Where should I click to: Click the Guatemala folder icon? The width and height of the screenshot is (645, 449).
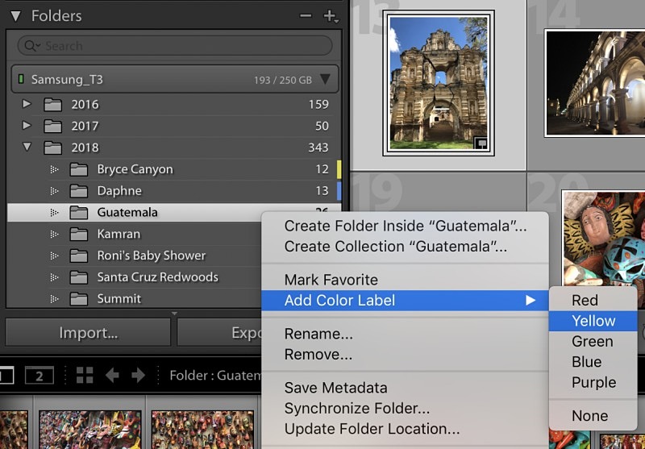pos(78,213)
